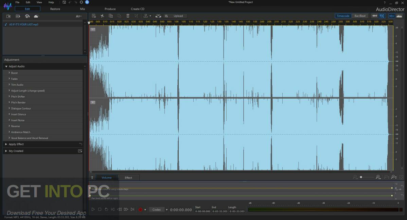Click the fit-to-view zoom icon

click(x=401, y=177)
